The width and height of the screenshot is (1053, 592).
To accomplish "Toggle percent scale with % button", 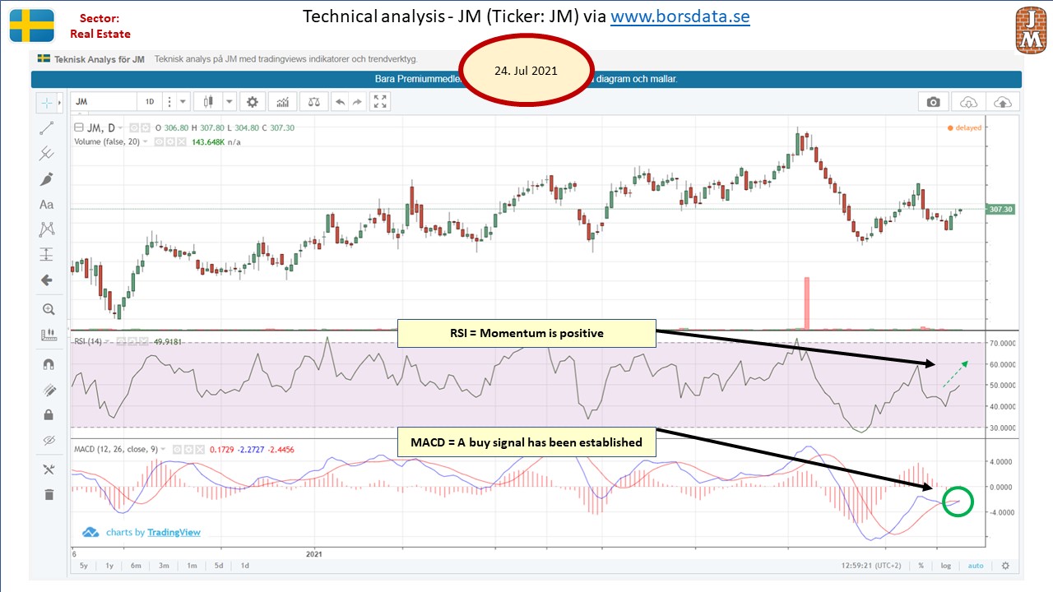I will (x=921, y=566).
